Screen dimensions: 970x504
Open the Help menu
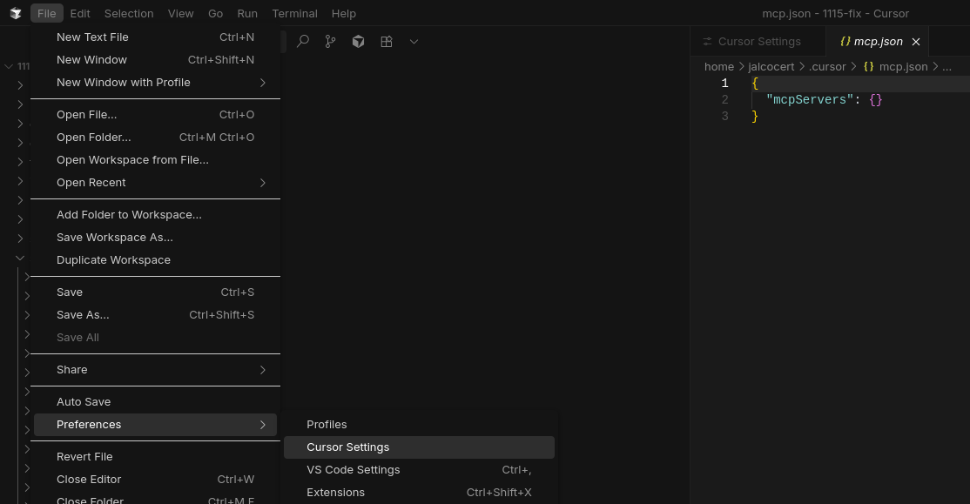[343, 13]
